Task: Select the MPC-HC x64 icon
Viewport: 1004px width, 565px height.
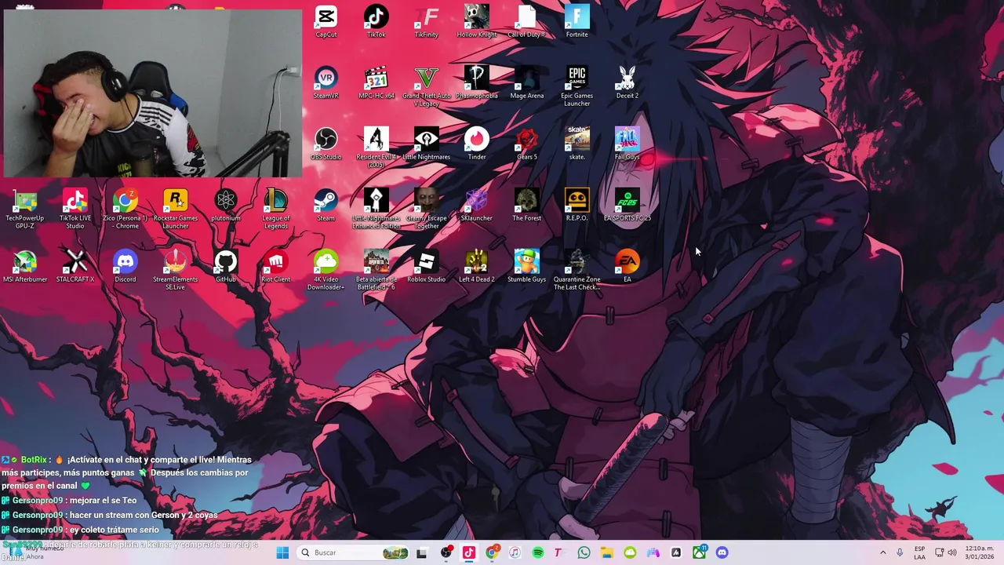Action: tap(376, 82)
